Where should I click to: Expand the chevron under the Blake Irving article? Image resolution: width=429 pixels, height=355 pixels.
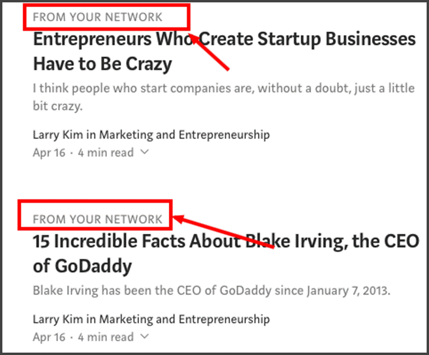144,337
